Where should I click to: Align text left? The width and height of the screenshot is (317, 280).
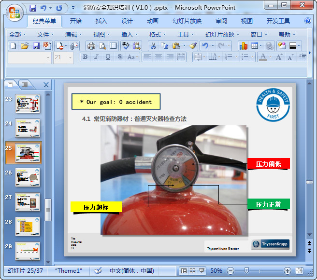(147, 57)
